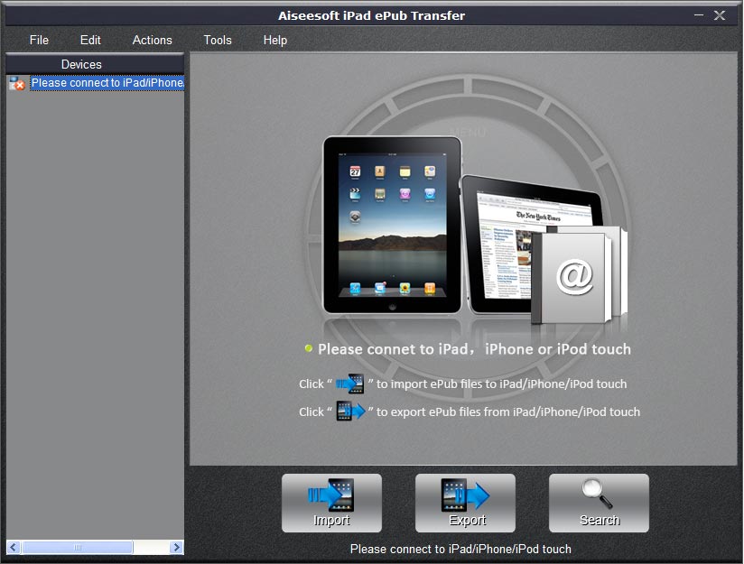
Task: Click 'to export ePub files from iPad/iPhone/iPod touch' text
Action: 508,411
